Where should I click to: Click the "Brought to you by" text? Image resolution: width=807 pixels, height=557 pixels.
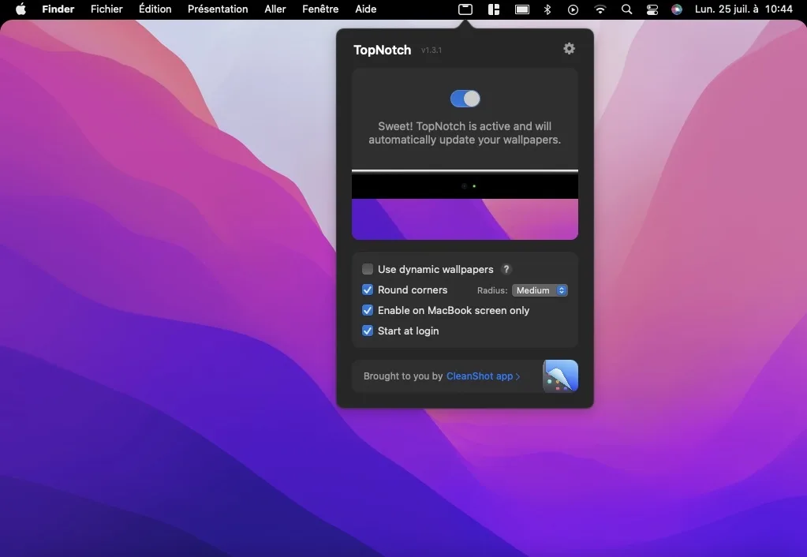click(403, 376)
